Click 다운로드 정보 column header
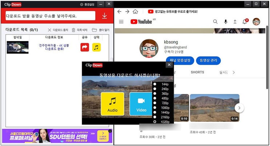 point(54,37)
